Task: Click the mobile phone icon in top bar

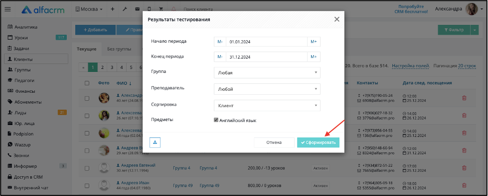Action: (149, 9)
